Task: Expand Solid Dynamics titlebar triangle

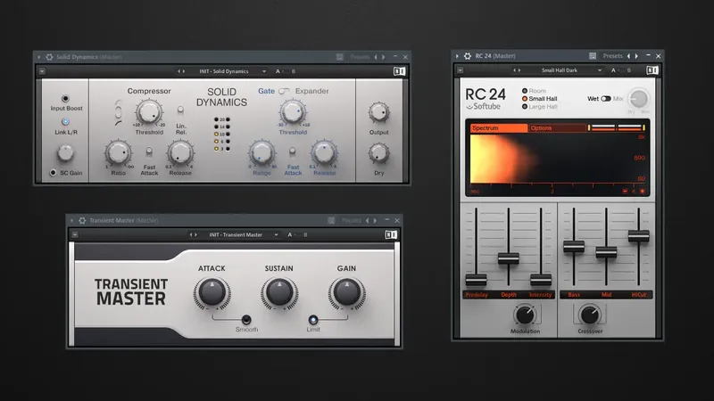Action: [x=39, y=57]
